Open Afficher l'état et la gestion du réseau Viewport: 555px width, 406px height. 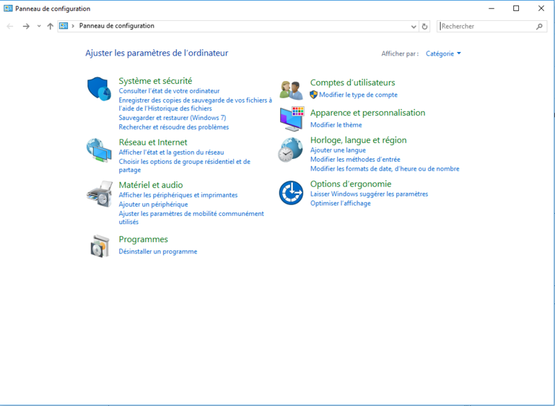pyautogui.click(x=171, y=153)
